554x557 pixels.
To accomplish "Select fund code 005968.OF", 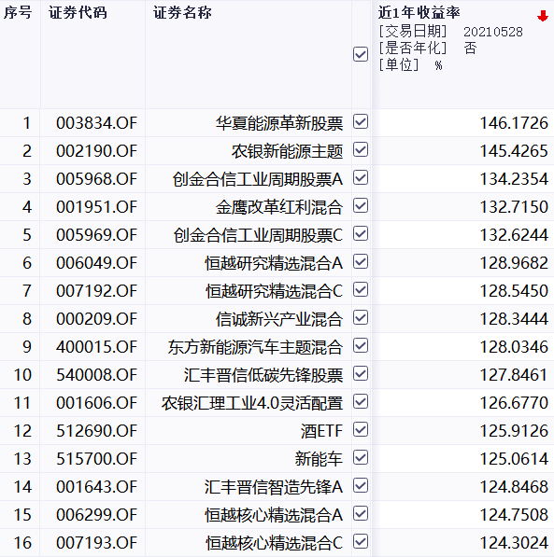I will pos(96,179).
